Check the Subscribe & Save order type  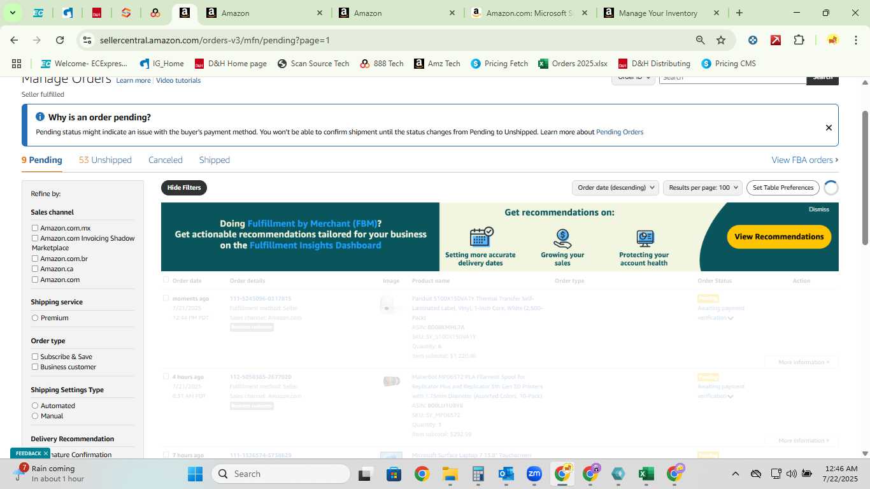[x=35, y=357]
